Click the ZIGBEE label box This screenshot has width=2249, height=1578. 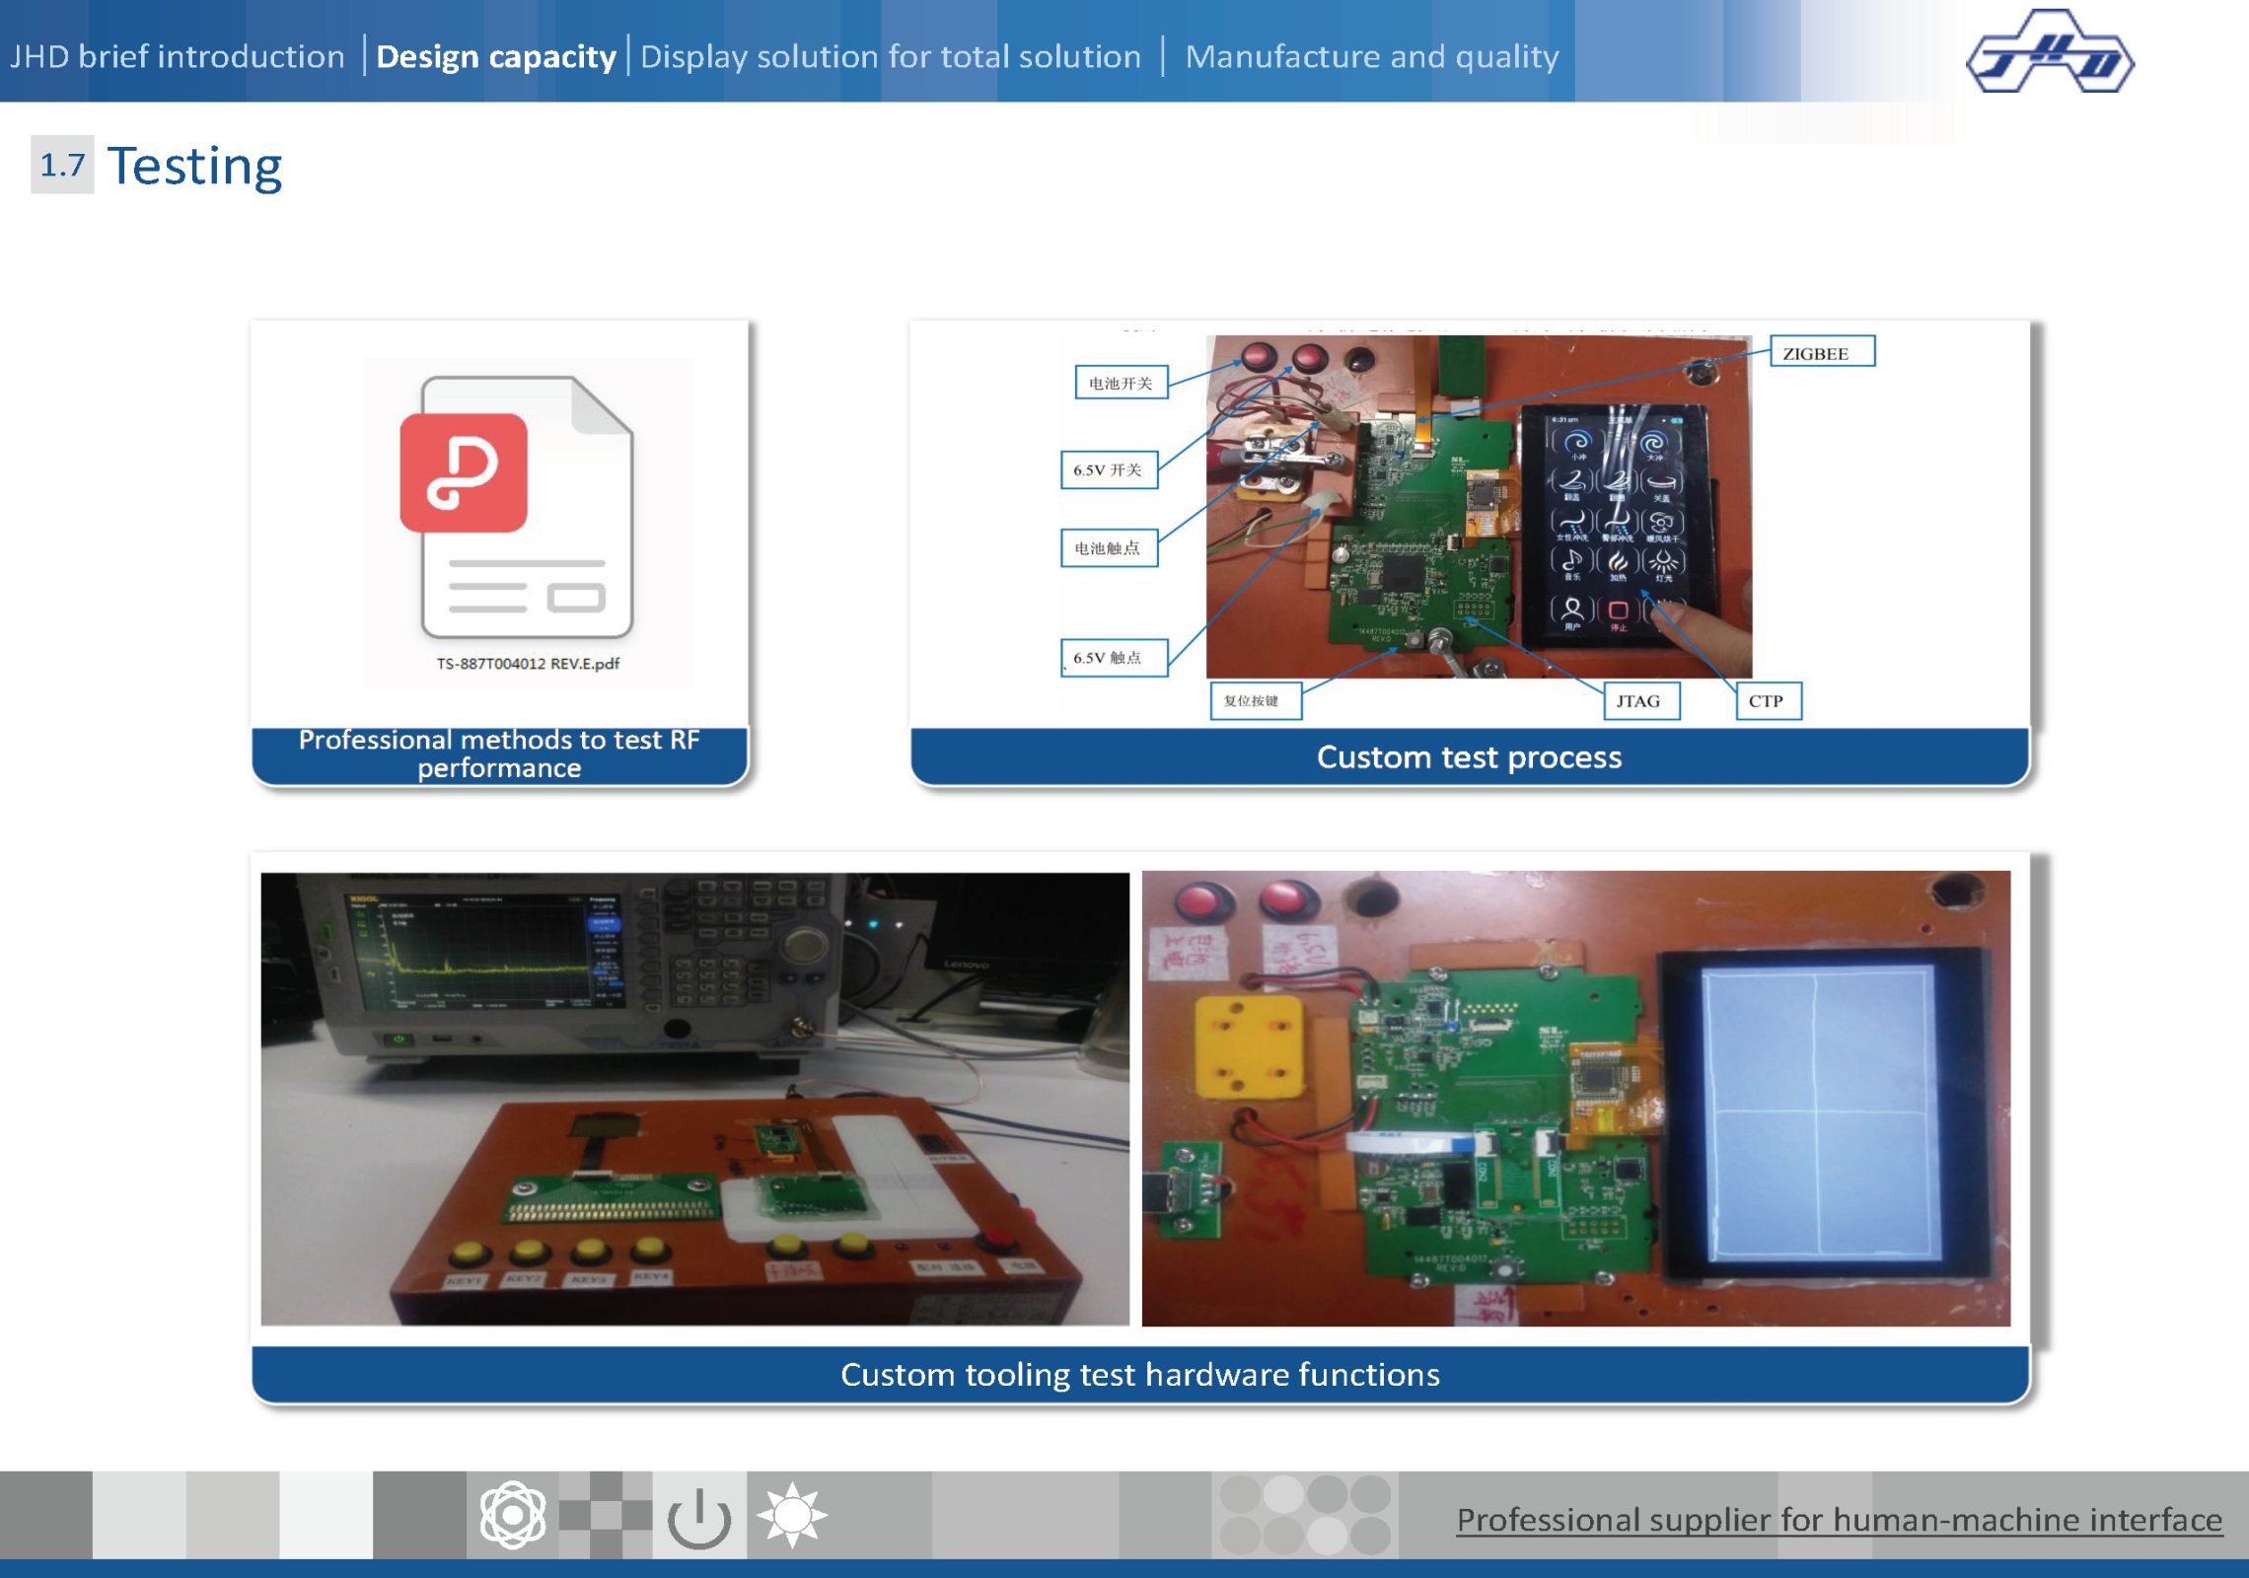tap(1821, 353)
